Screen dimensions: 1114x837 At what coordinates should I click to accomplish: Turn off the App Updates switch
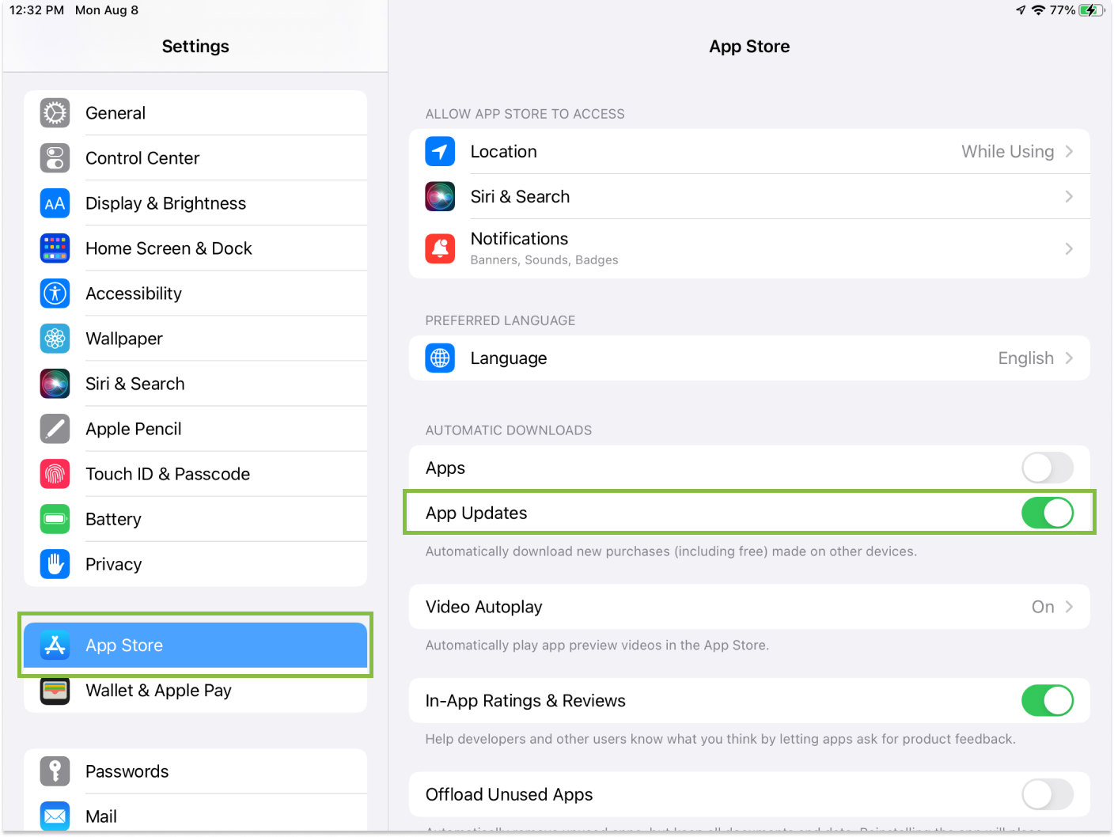click(1047, 513)
